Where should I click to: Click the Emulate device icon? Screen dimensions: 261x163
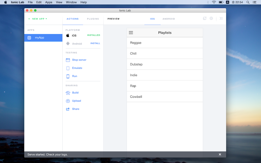coord(68,68)
